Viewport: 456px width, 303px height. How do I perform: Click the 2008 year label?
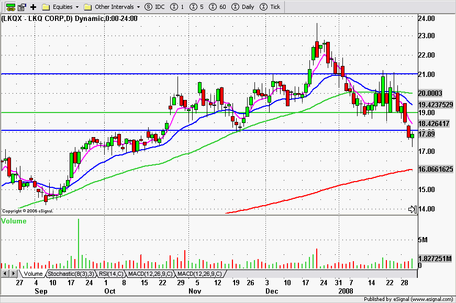click(x=346, y=291)
